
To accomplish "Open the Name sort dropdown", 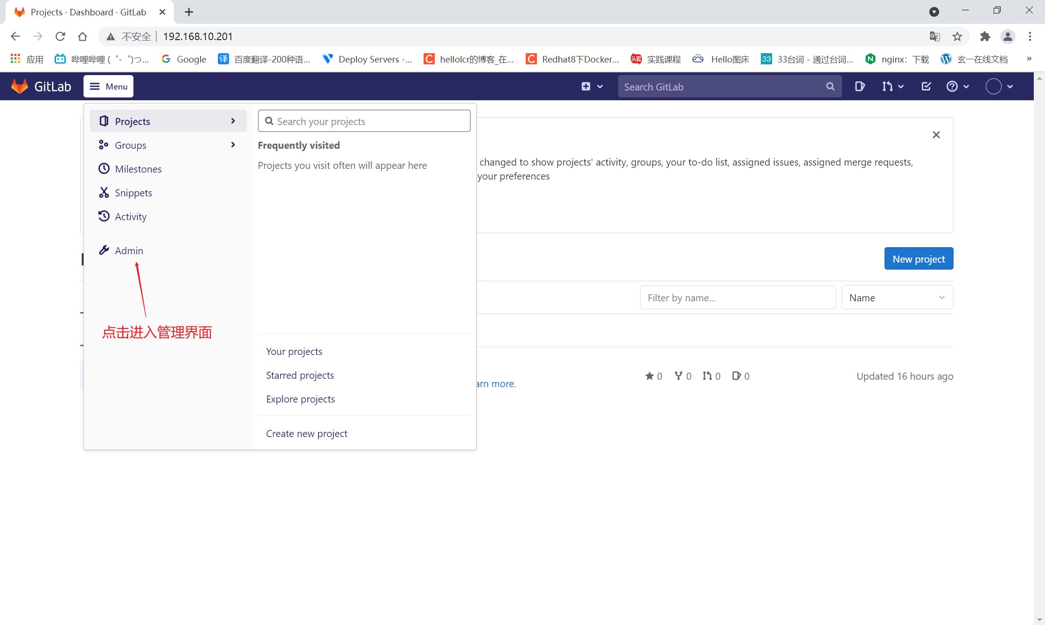I will pos(897,298).
